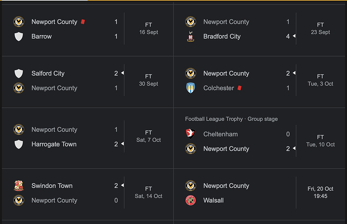Click the Cheltenham club crest icon

point(191,134)
